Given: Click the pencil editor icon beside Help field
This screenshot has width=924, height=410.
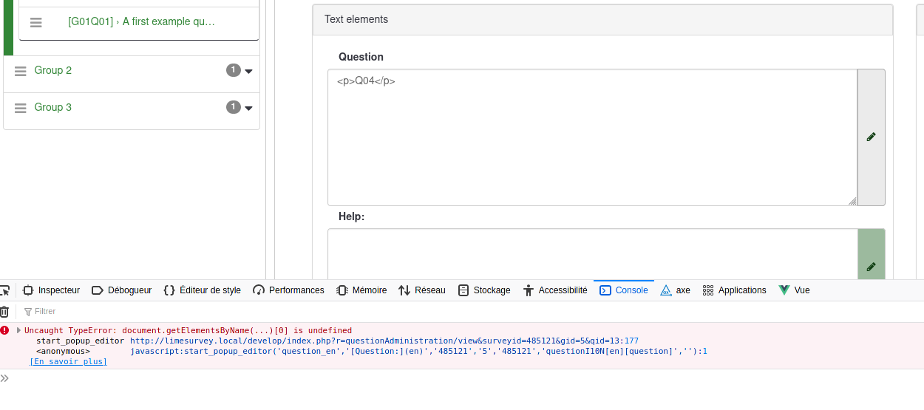Looking at the screenshot, I should (871, 267).
